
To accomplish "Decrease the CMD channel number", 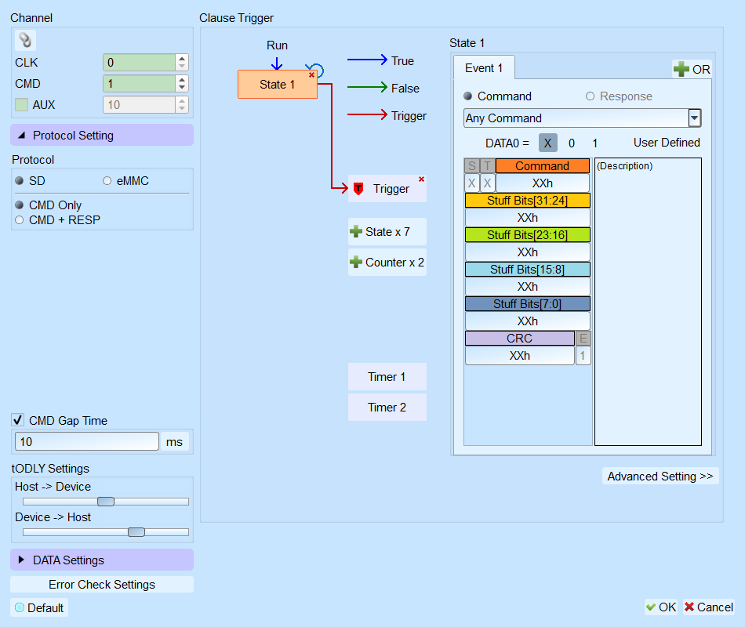I will point(182,88).
